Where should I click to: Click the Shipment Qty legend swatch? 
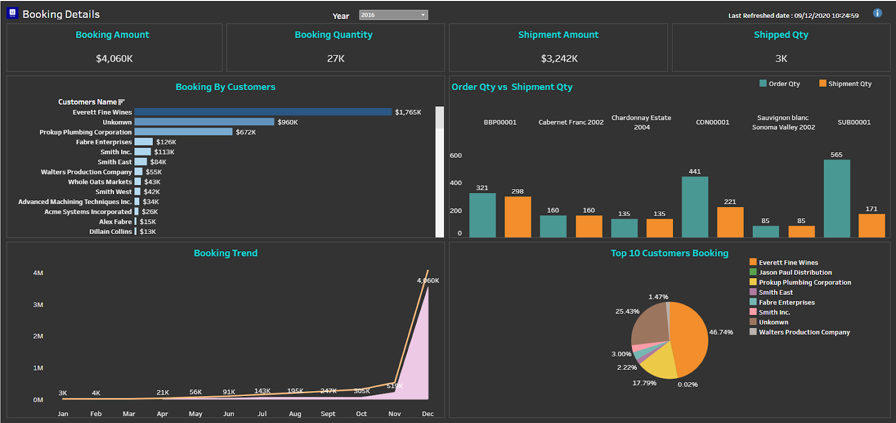click(823, 83)
